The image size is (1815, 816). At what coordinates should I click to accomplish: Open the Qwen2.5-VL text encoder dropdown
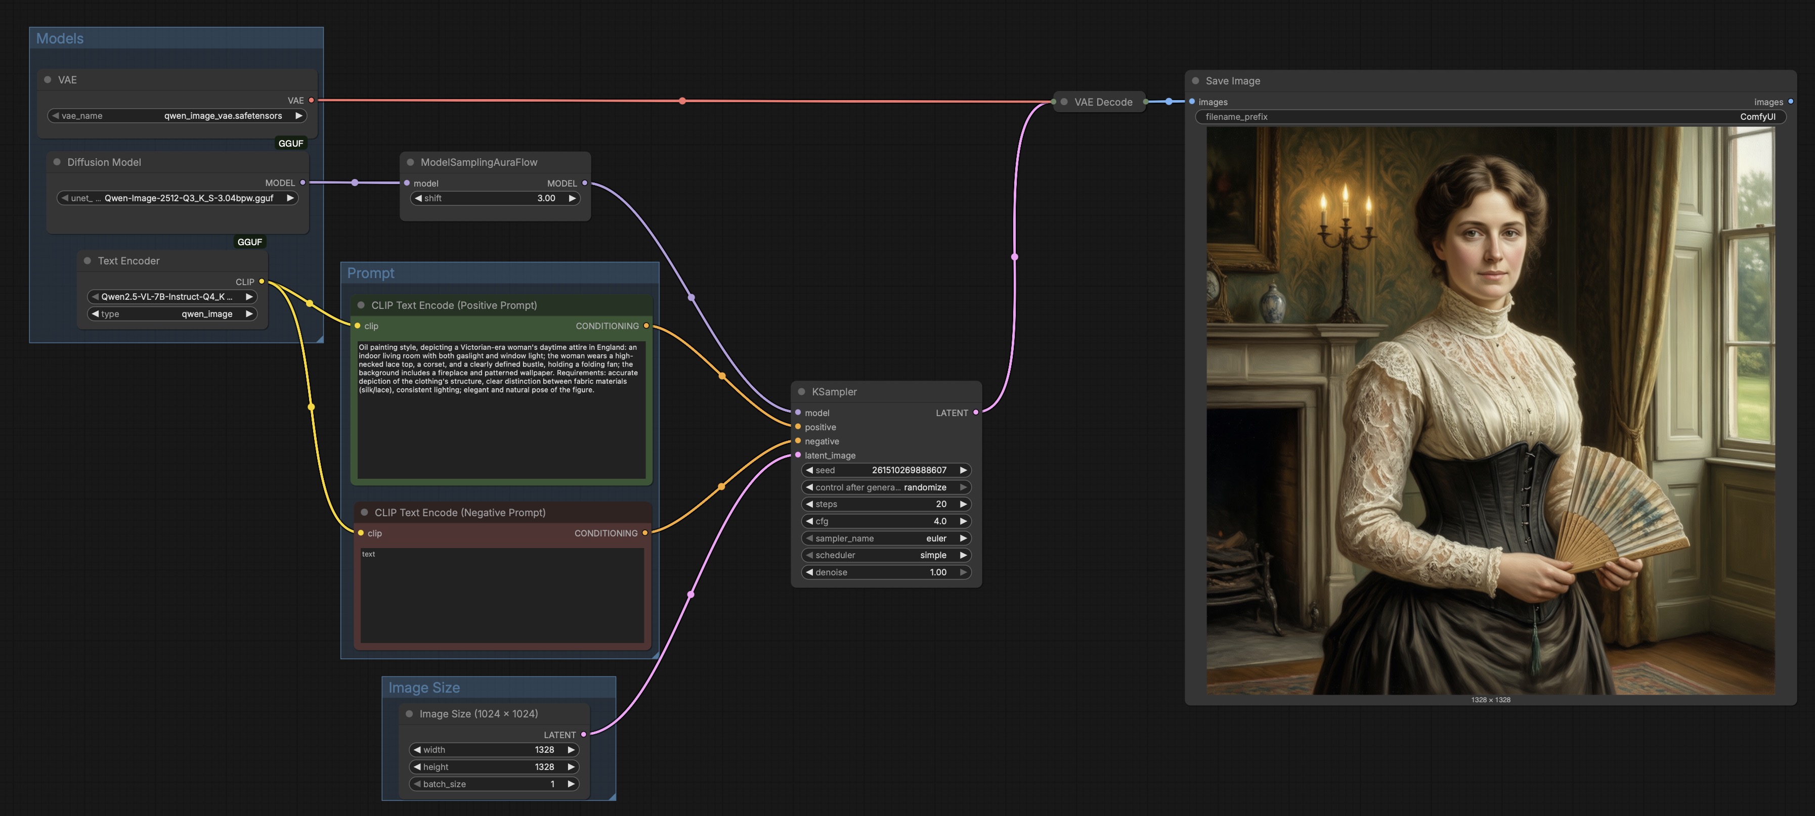click(x=172, y=296)
